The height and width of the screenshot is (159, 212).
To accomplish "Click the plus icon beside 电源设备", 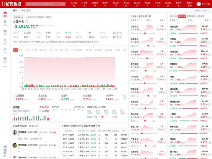I will pos(210,55).
